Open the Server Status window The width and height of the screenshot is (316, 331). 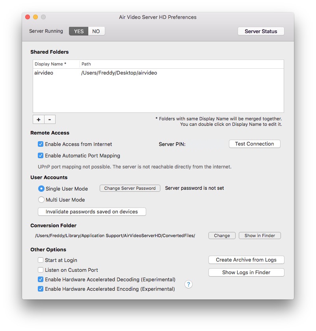(261, 31)
